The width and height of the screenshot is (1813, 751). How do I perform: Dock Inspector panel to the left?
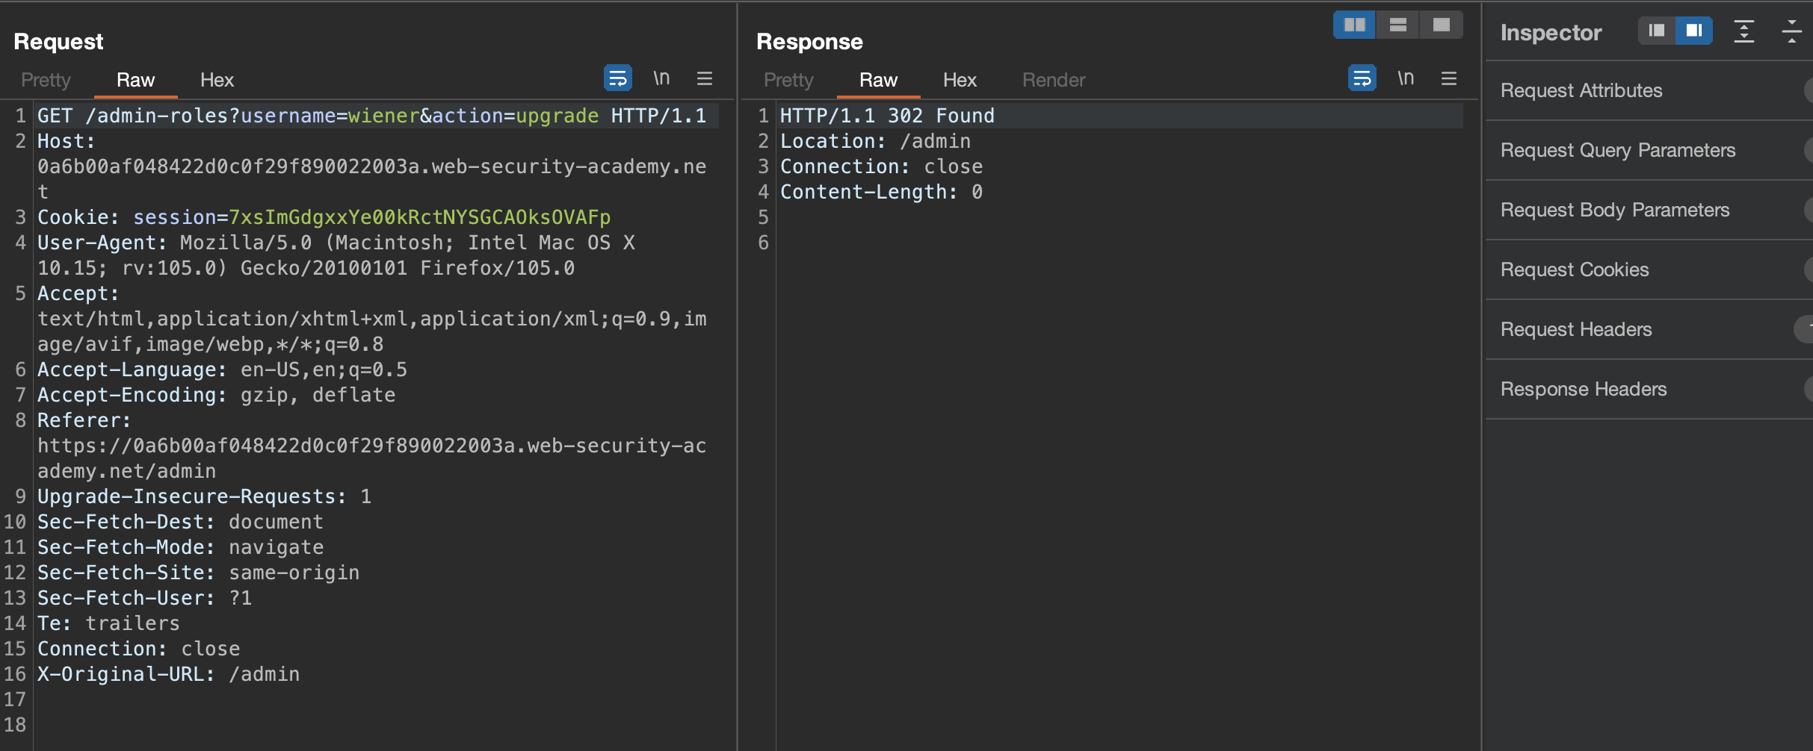1657,31
